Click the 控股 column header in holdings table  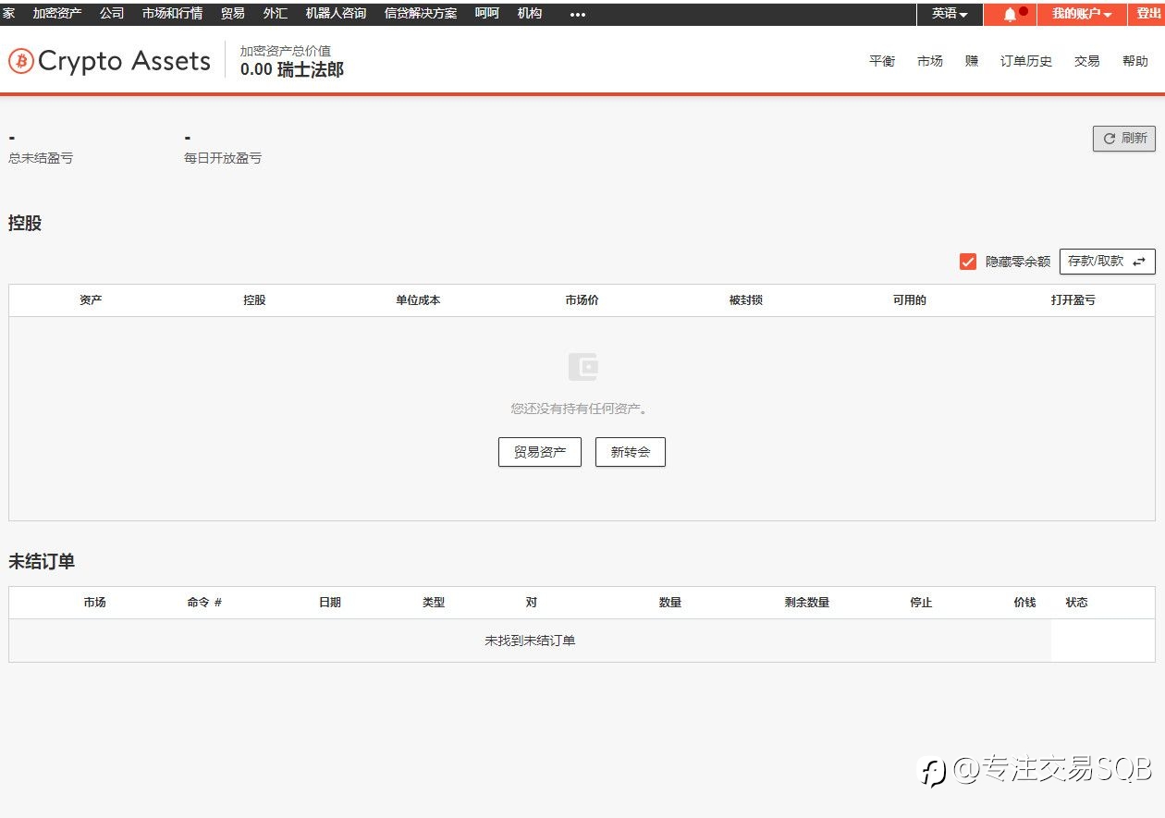(254, 300)
